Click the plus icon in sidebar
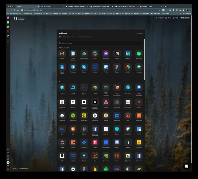This screenshot has width=198, height=179. pos(8,42)
